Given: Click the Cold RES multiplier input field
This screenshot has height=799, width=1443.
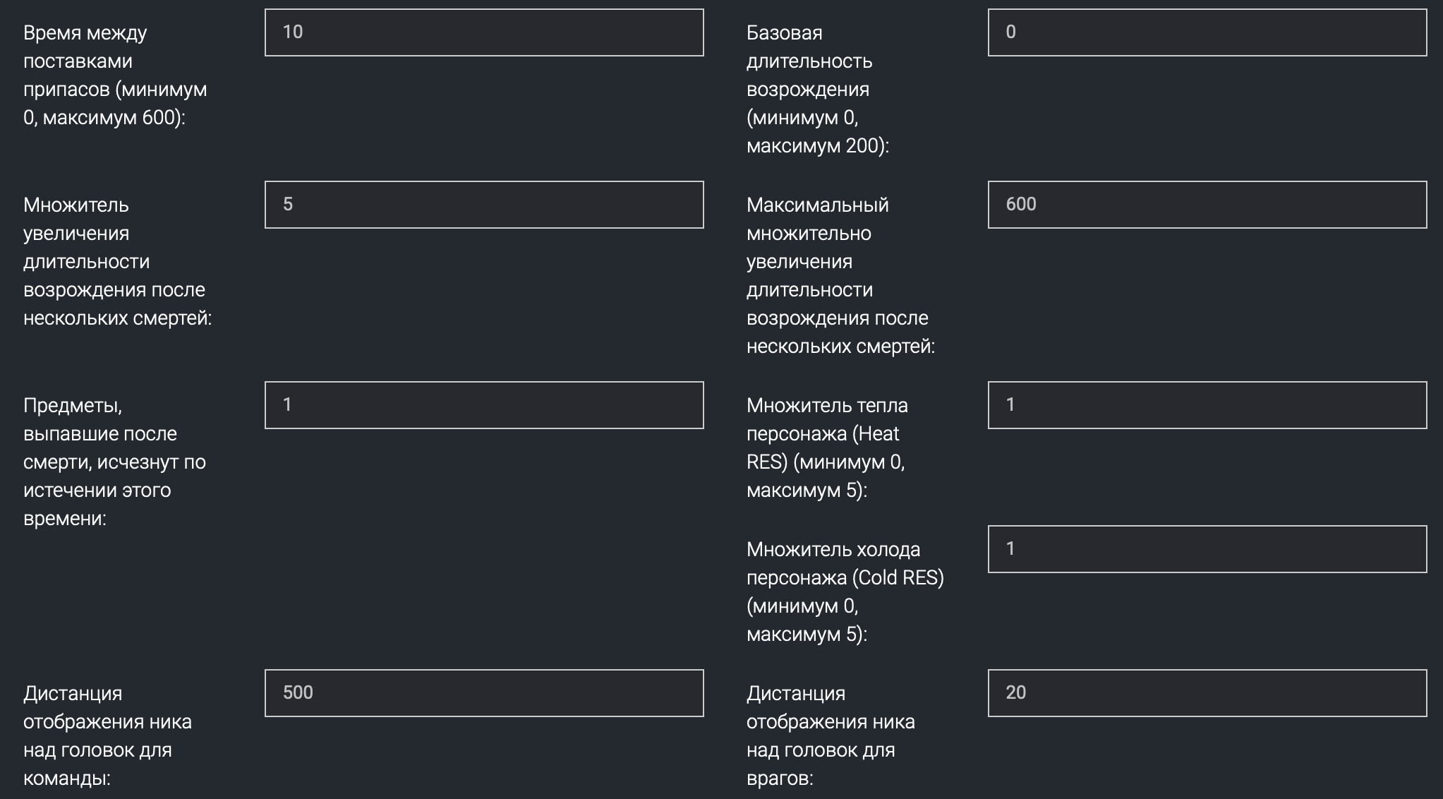Looking at the screenshot, I should (1207, 549).
